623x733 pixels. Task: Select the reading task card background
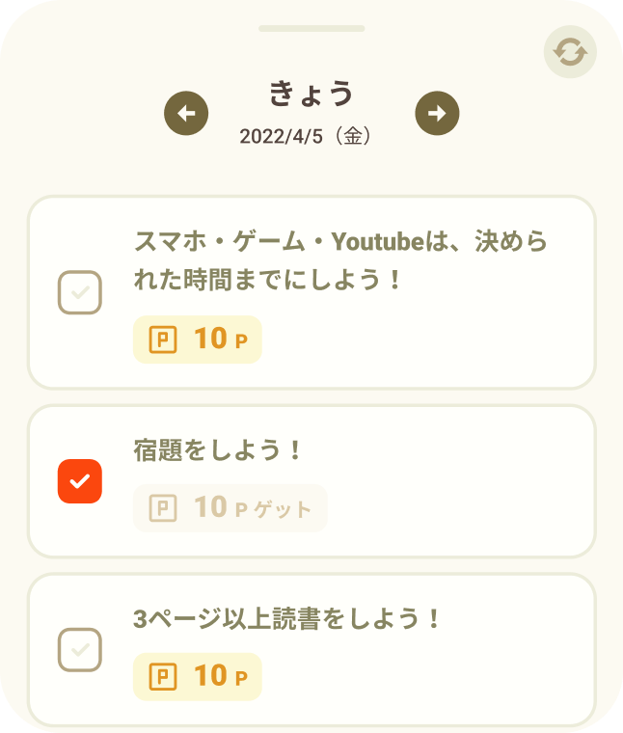click(311, 650)
